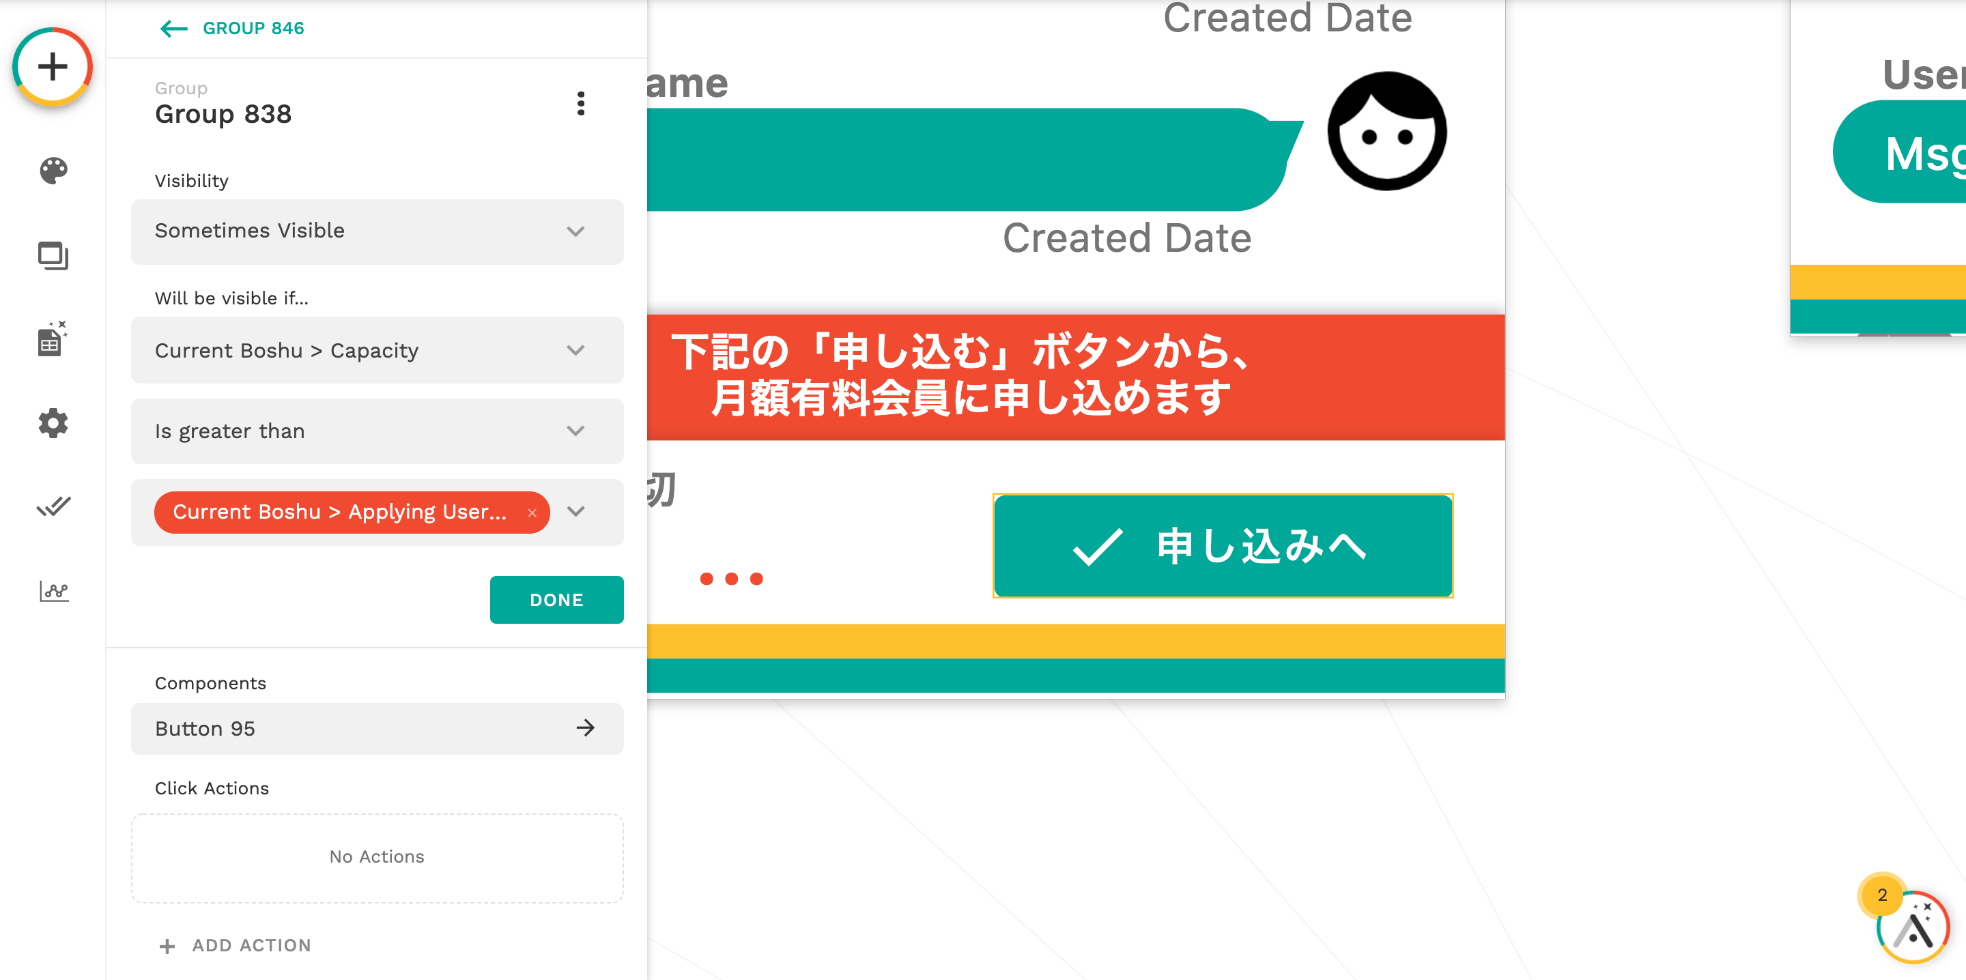Open Group 838 three-dot options menu

point(581,104)
